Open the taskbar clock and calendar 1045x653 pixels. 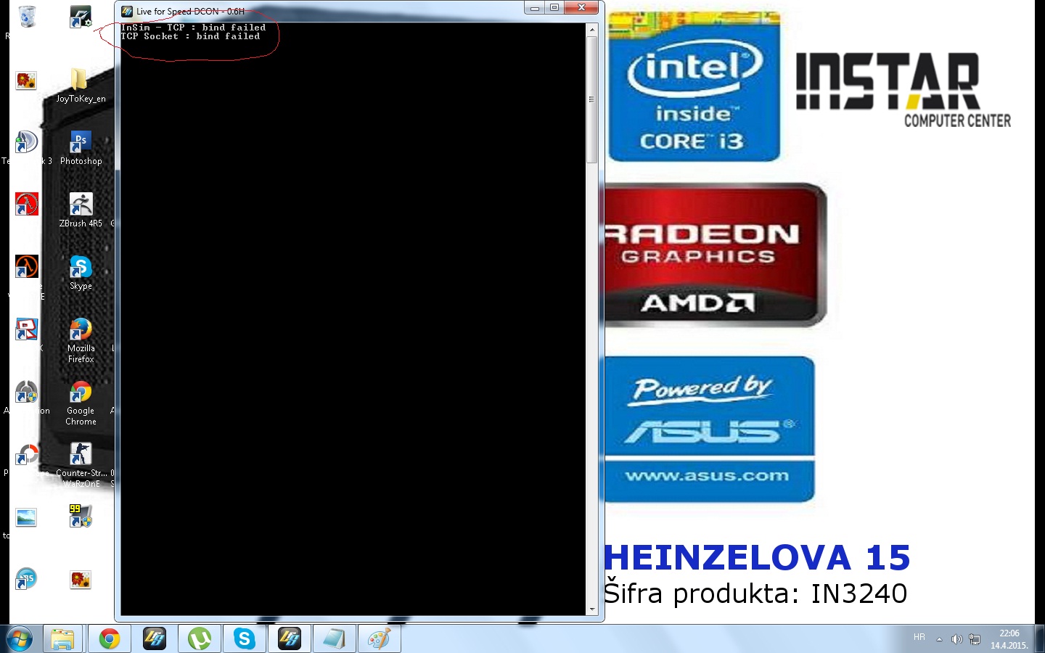1009,639
